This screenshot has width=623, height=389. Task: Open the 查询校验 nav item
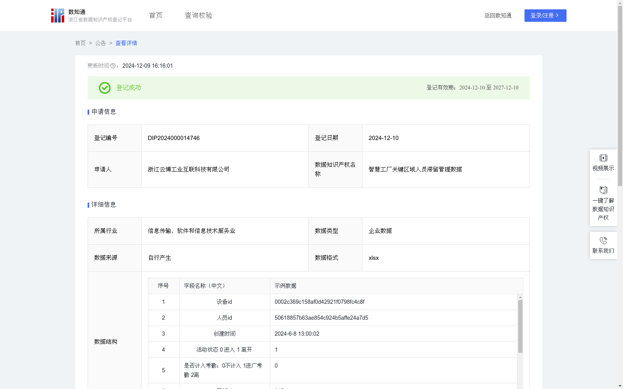click(x=199, y=15)
